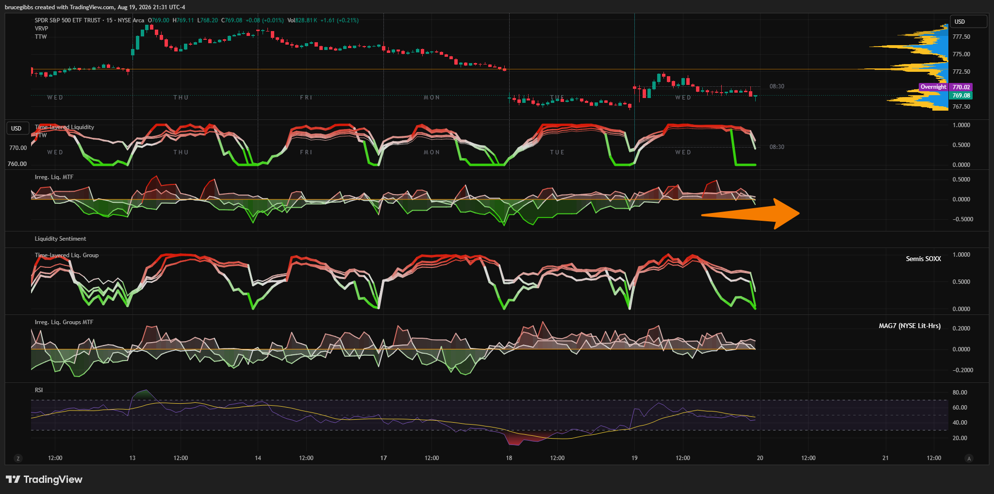994x494 pixels.
Task: Click the Z icon at the time axis start
Action: (x=18, y=459)
